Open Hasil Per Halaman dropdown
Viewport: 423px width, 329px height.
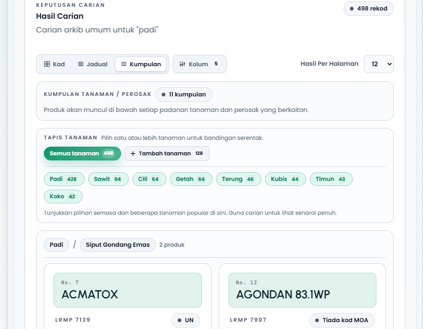point(379,64)
